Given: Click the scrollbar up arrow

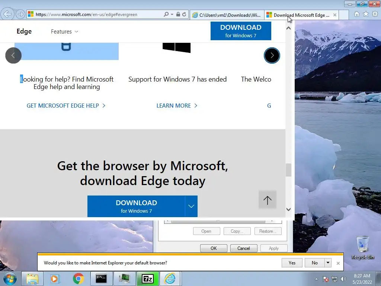Looking at the screenshot, I should [288, 28].
